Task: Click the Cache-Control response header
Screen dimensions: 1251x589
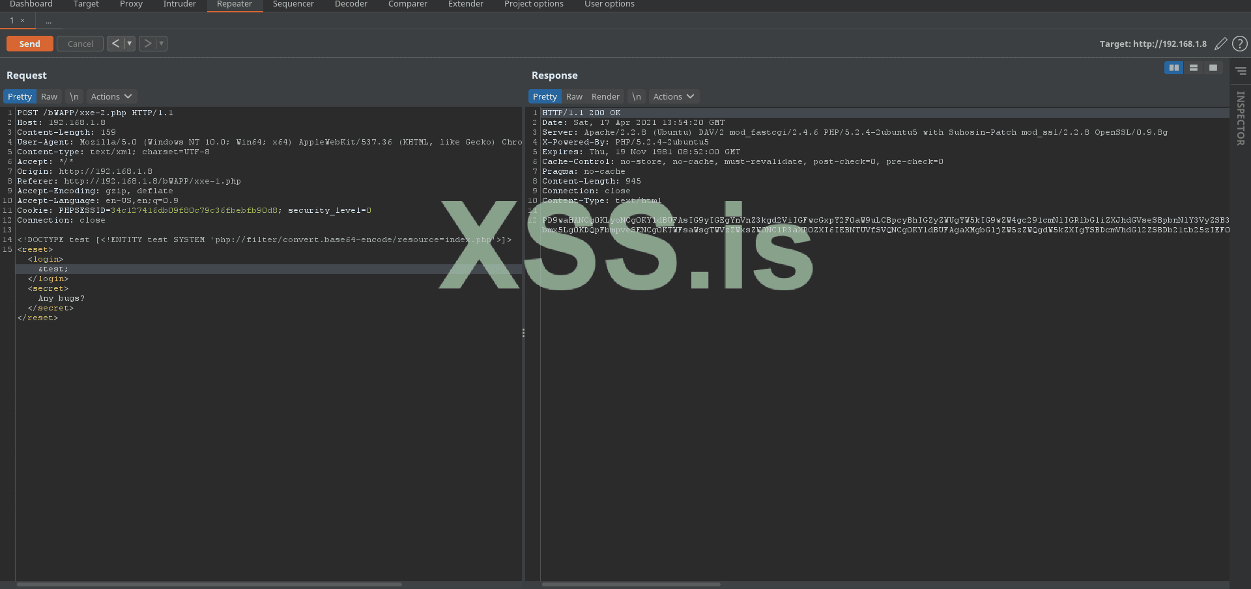Action: (x=743, y=162)
